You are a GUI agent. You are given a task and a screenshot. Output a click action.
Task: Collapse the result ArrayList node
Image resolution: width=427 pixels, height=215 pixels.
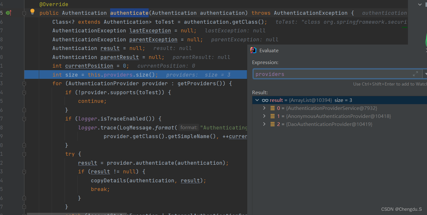(x=257, y=100)
